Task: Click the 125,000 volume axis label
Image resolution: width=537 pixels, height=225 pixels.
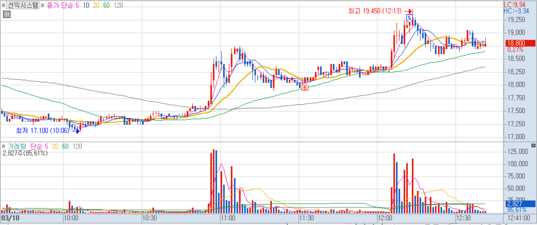Action: [x=517, y=152]
